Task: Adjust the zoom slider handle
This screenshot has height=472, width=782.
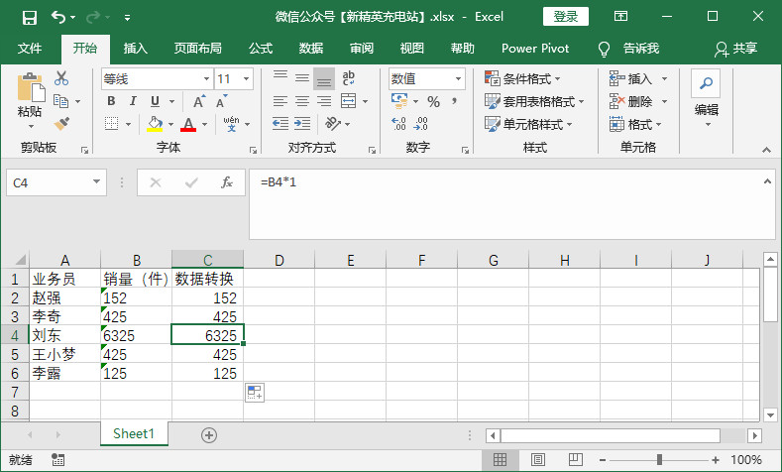Action: tap(659, 459)
